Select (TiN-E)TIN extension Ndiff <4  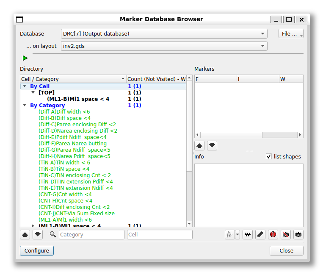pos(76,188)
